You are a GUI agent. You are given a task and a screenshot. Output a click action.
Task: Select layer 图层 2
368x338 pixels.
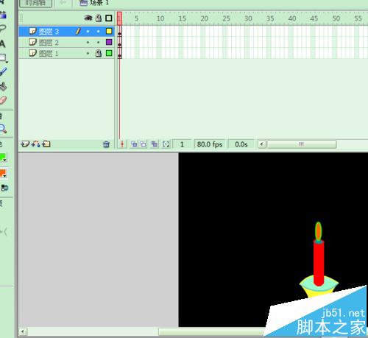66,42
